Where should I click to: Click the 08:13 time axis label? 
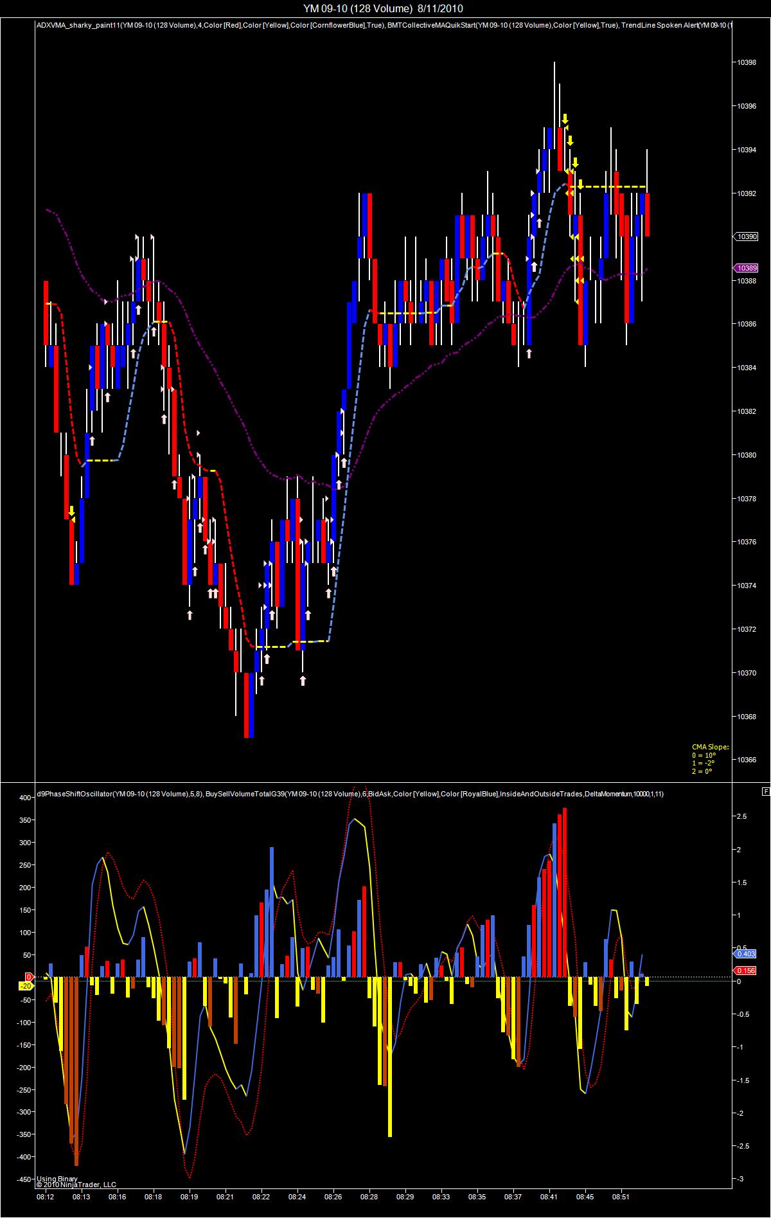pos(81,1197)
